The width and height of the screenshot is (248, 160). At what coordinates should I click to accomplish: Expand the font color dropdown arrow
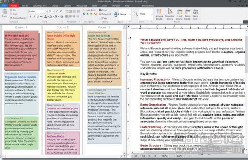click(x=48, y=17)
